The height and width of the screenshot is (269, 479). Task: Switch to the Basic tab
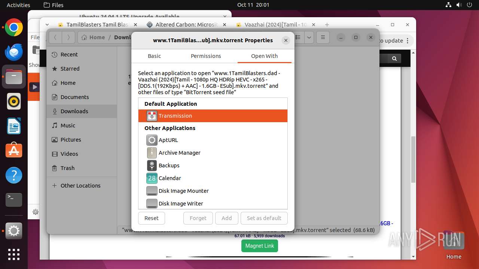[x=154, y=56]
